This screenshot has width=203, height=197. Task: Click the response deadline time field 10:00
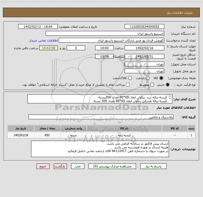click(x=104, y=48)
